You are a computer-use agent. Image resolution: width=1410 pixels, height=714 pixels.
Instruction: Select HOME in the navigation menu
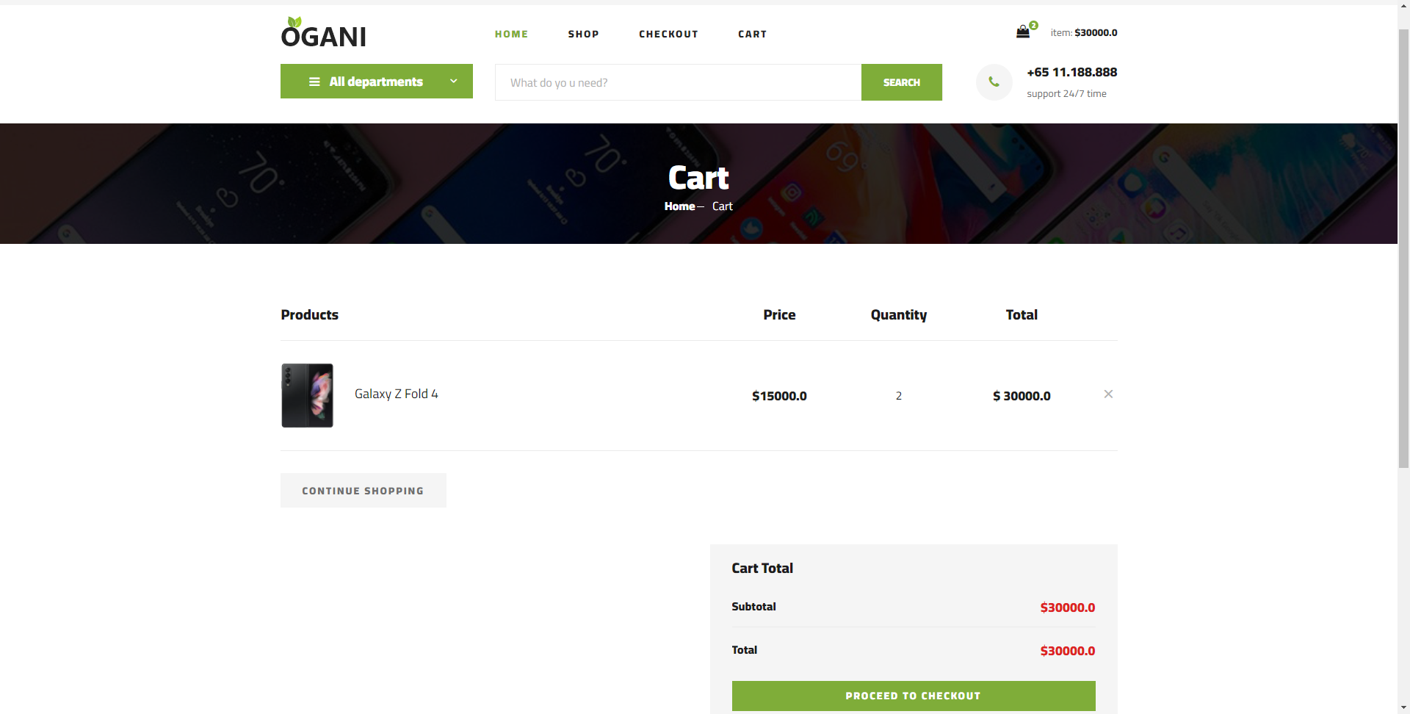point(511,34)
